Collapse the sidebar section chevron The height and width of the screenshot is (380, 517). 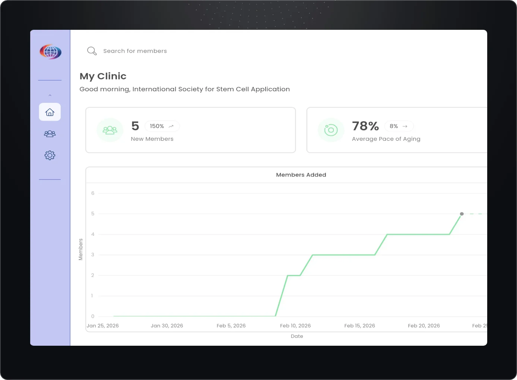pos(50,95)
